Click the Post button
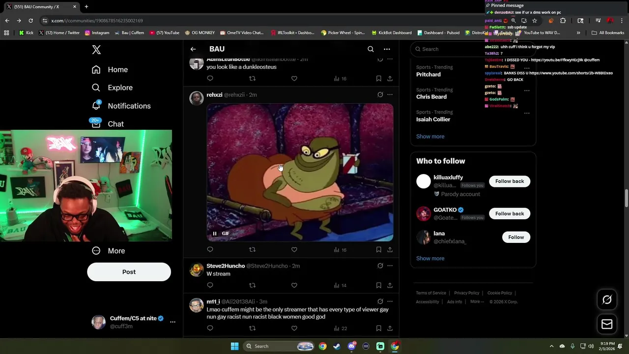Viewport: 629px width, 354px height. [x=129, y=272]
